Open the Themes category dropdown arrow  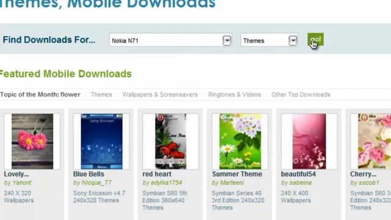pyautogui.click(x=293, y=40)
